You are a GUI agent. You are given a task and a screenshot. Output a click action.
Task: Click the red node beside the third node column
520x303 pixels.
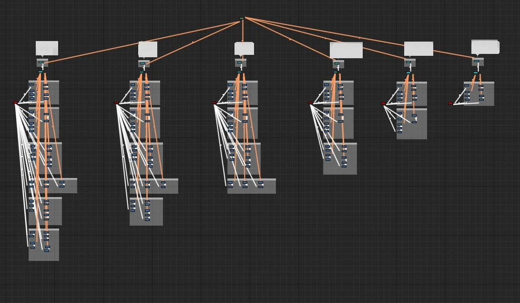tap(214, 102)
